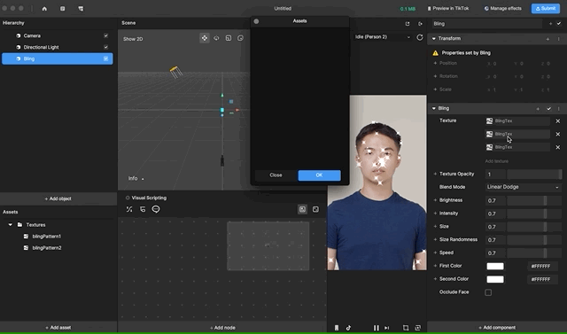Click the comment bubble icon in Visual Scripting

tap(156, 209)
